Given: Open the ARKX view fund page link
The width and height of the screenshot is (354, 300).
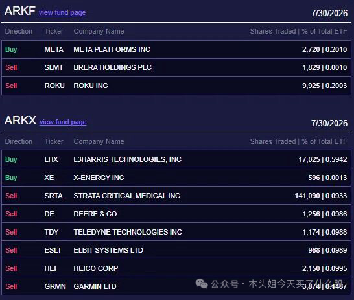Looking at the screenshot, I should tap(63, 122).
